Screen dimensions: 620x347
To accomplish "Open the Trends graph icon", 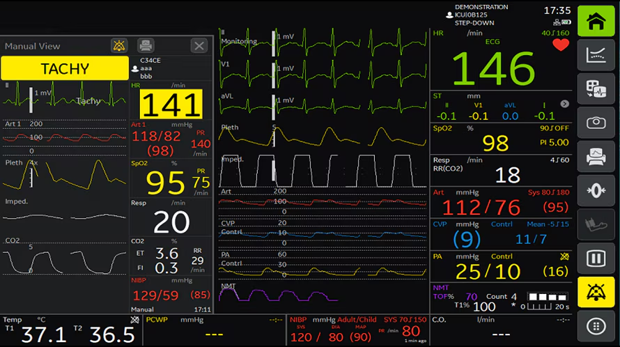I will [x=596, y=54].
